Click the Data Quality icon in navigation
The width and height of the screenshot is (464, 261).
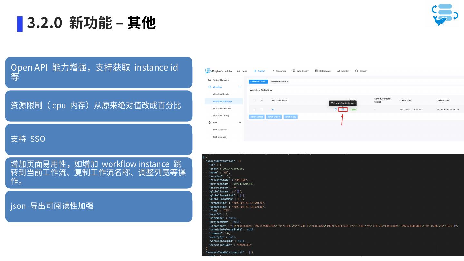tap(294, 71)
